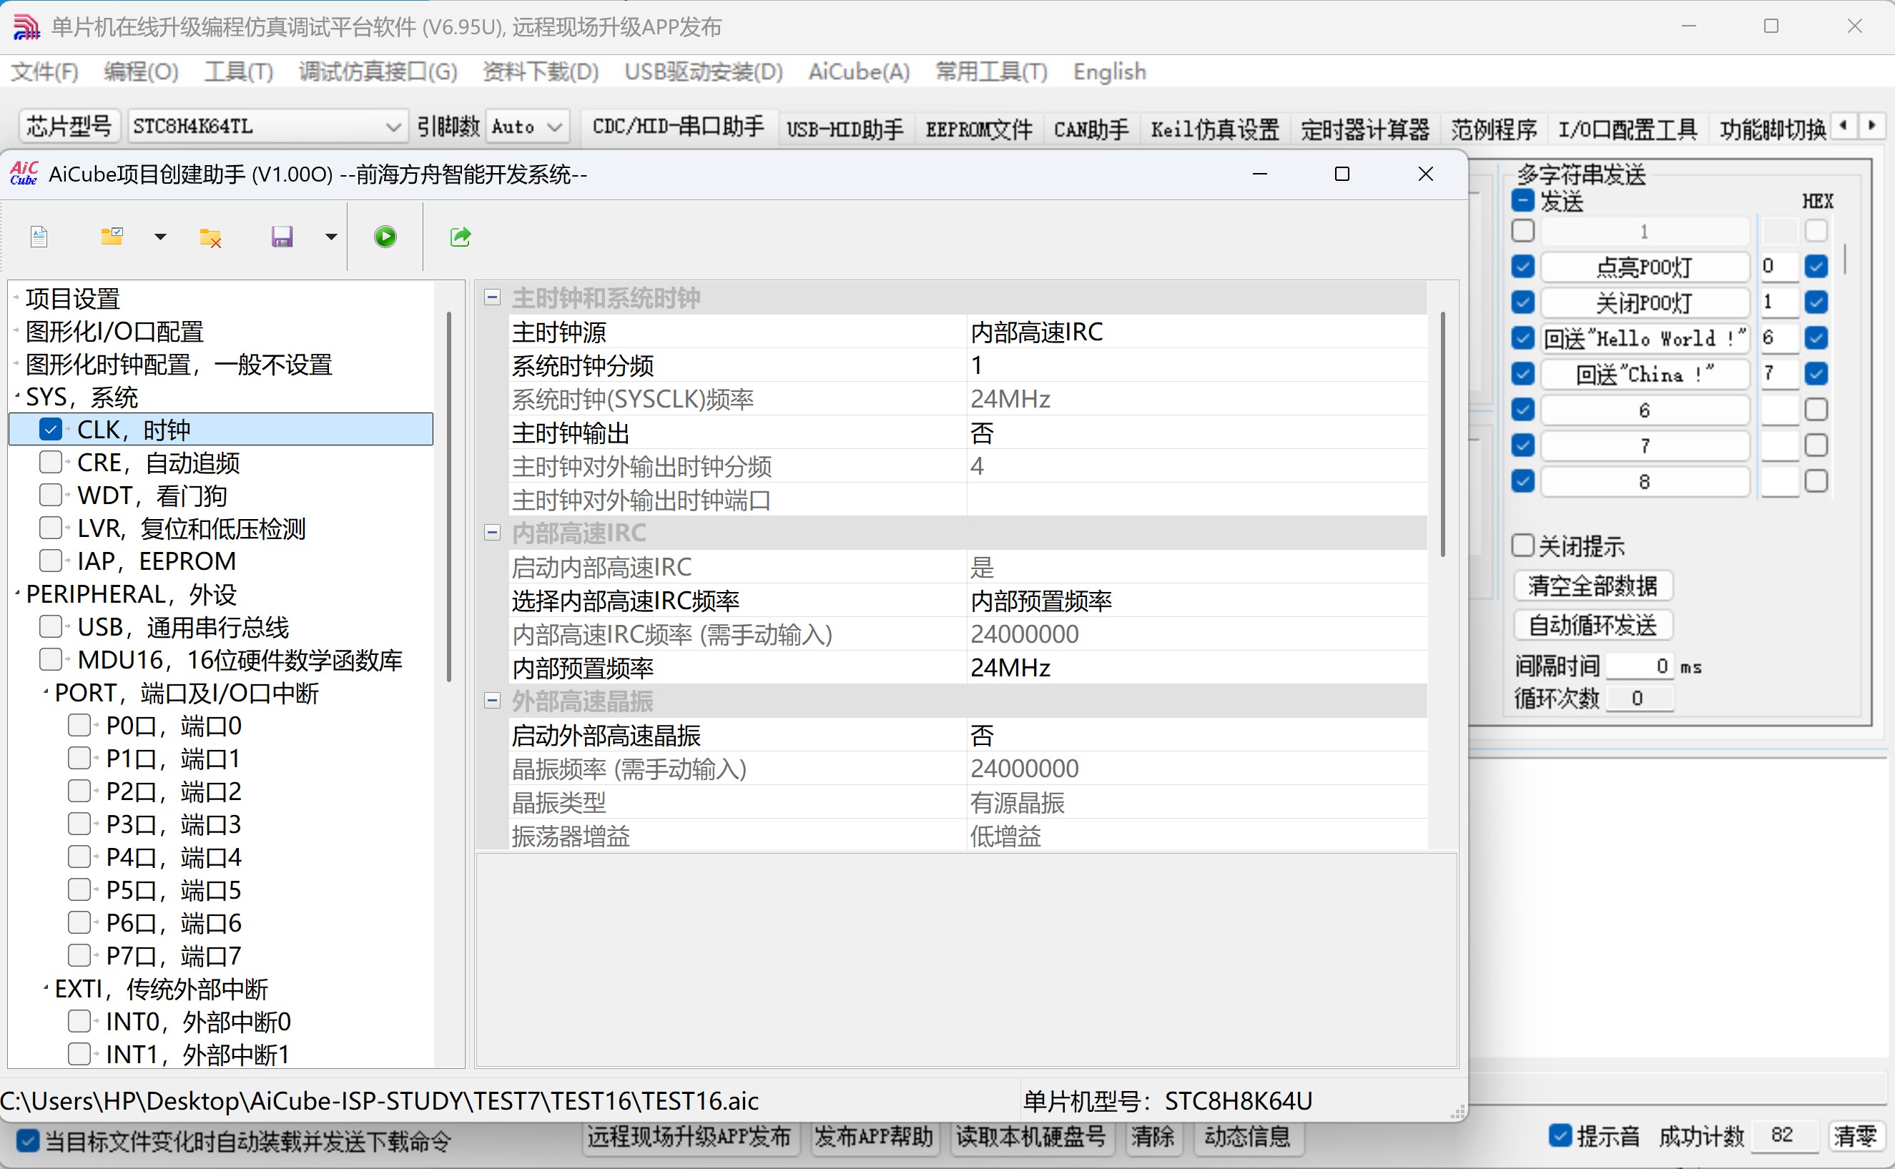This screenshot has width=1895, height=1169.
Task: Click the property grid vertical scrollbar
Action: click(1443, 433)
